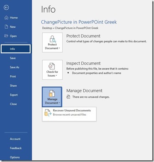The width and height of the screenshot is (154, 162).
Task: Click the small document icon beside unsaved changes
Action: [68, 97]
